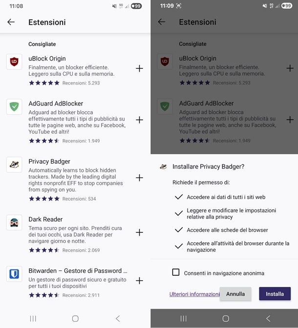This screenshot has height=328, width=298.
Task: Tap the Privacy Badger icon in left list
Action: click(14, 164)
